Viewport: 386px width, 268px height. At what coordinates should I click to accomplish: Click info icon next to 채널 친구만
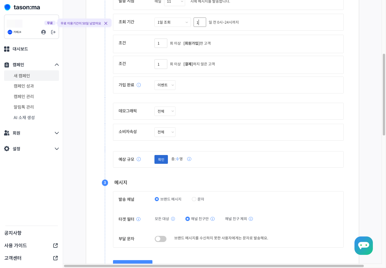213,219
